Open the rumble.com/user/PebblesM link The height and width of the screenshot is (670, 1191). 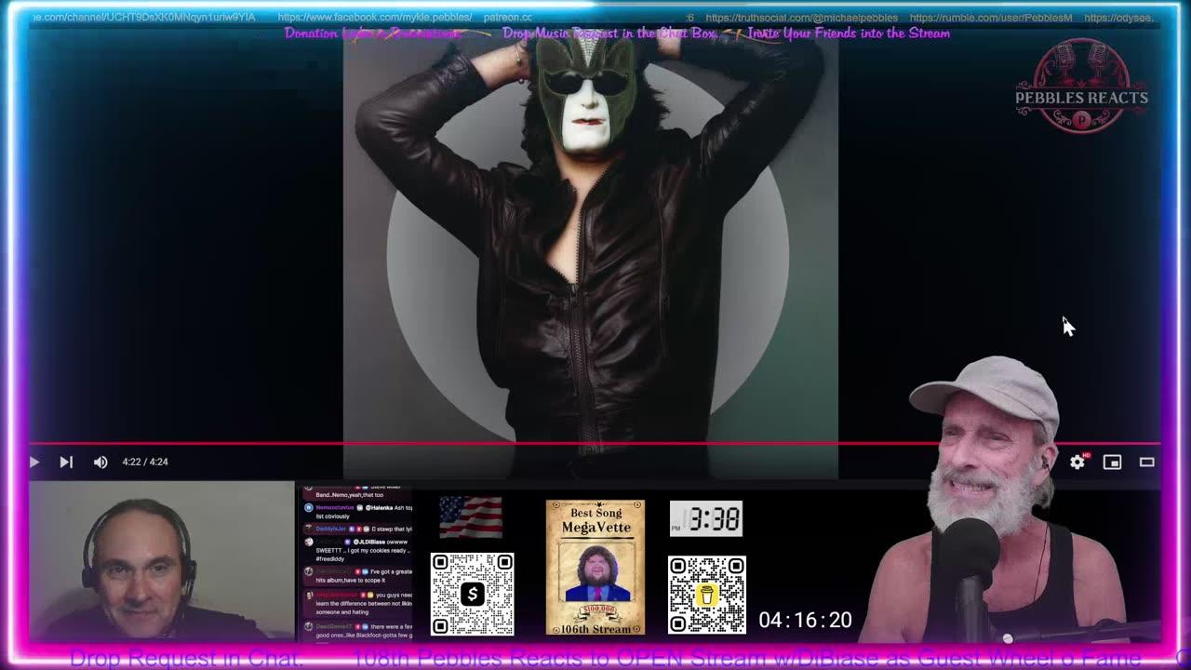(991, 18)
